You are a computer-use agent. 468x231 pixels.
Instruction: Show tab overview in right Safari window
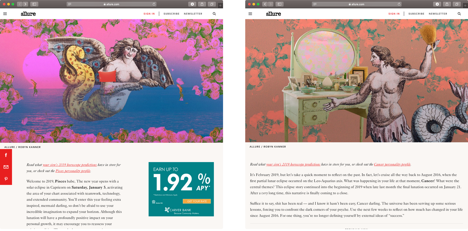point(457,4)
